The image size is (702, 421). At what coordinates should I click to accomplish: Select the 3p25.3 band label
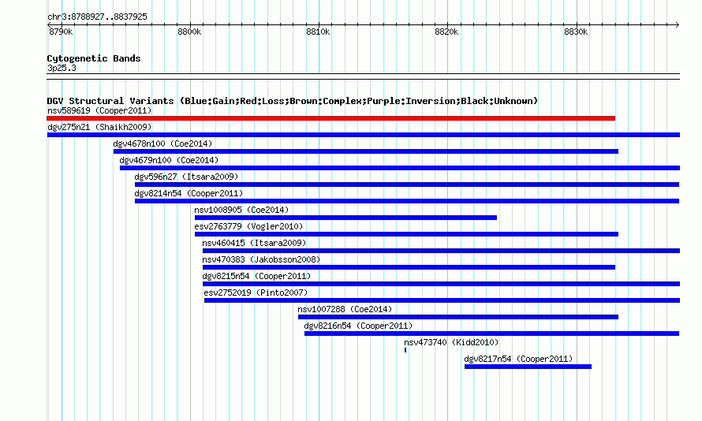click(x=62, y=68)
